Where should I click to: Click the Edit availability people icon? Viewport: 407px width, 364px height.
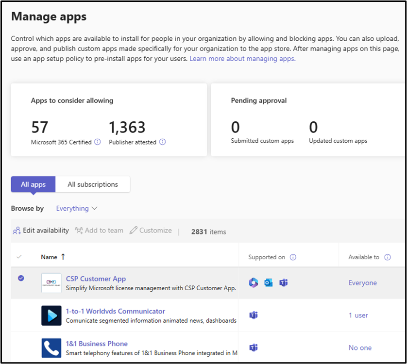pyautogui.click(x=17, y=231)
